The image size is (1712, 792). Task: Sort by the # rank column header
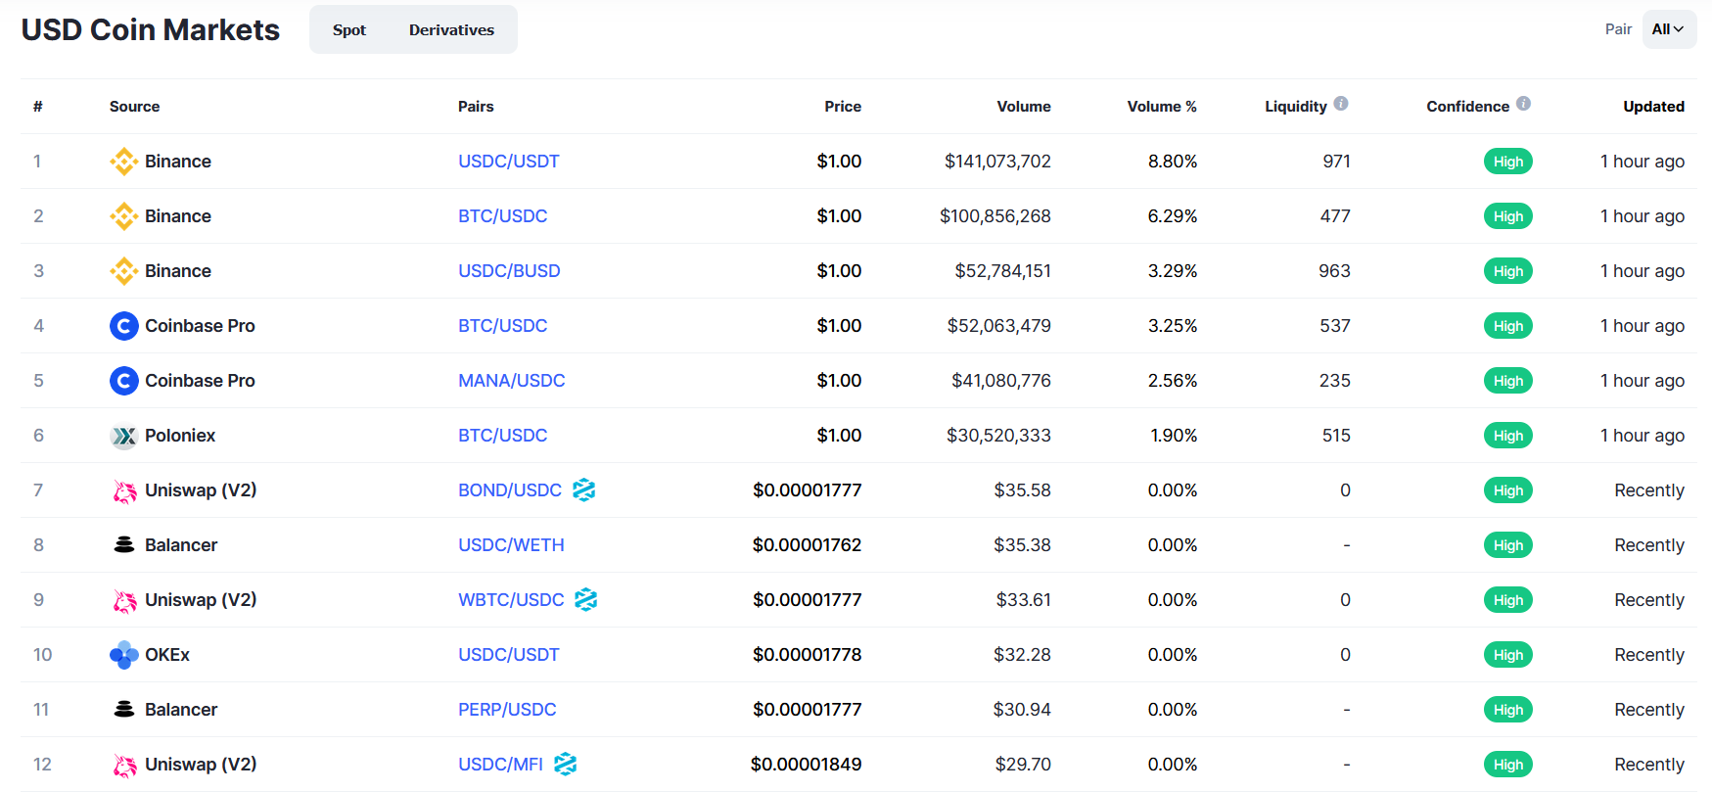38,107
